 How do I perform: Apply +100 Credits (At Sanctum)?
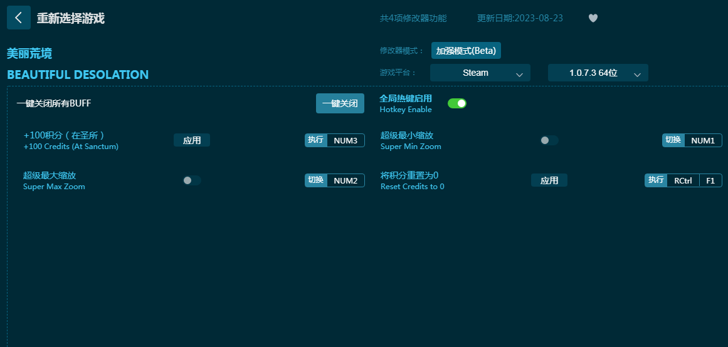[192, 140]
